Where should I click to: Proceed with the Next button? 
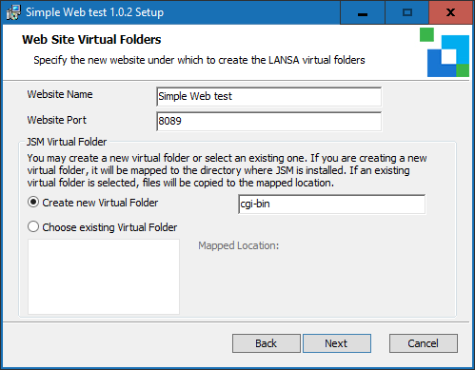337,343
